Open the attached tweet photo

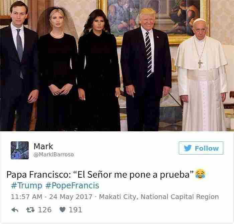117,65
